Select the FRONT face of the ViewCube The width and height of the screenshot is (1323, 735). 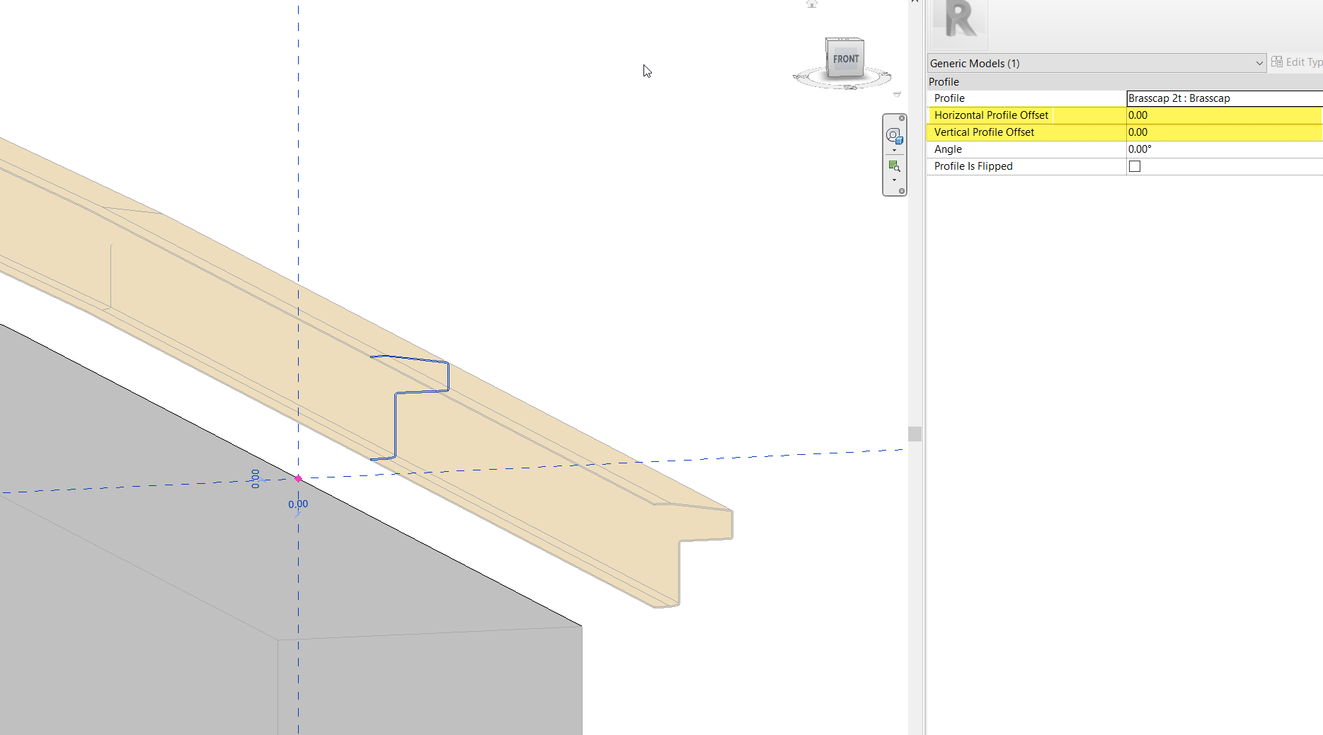tap(846, 58)
